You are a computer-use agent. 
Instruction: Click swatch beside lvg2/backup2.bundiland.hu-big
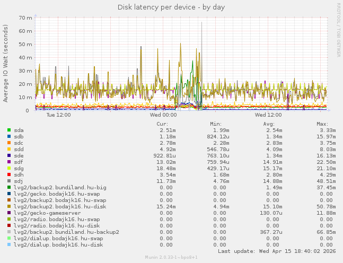pyautogui.click(x=9, y=187)
